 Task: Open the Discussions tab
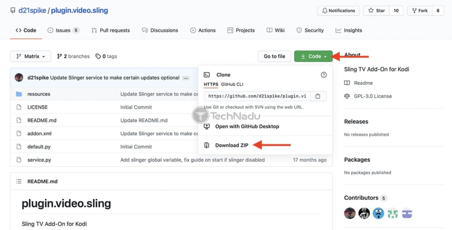pos(160,30)
